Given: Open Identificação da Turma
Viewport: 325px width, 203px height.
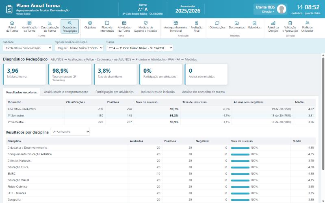Looking at the screenshot, I should 29,26.
